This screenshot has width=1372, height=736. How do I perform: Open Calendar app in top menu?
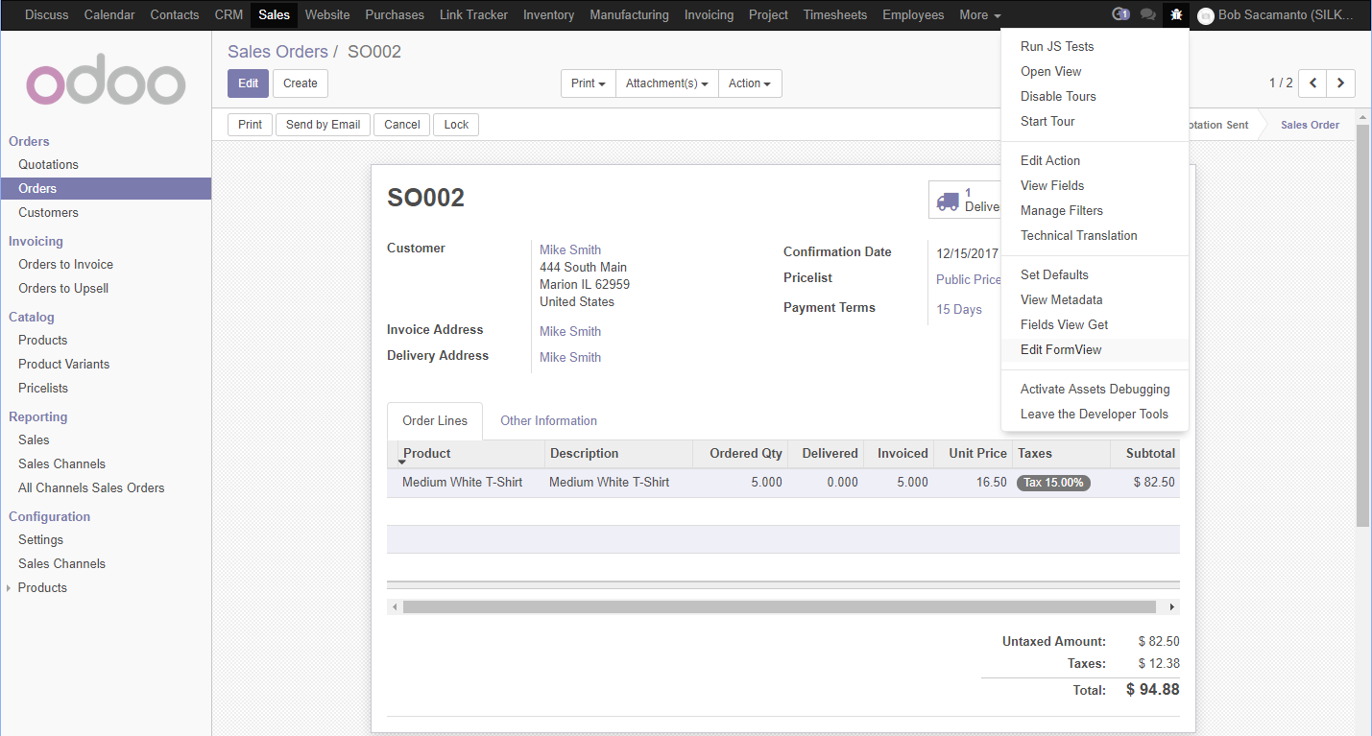tap(109, 14)
